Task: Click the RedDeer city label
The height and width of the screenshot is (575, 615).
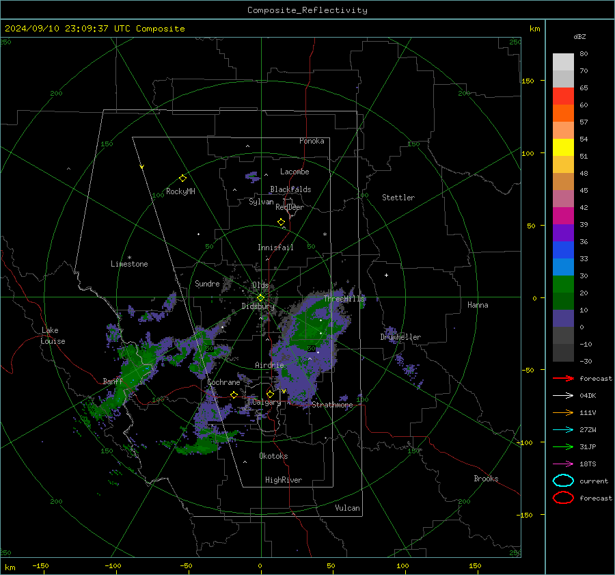Action: click(290, 207)
